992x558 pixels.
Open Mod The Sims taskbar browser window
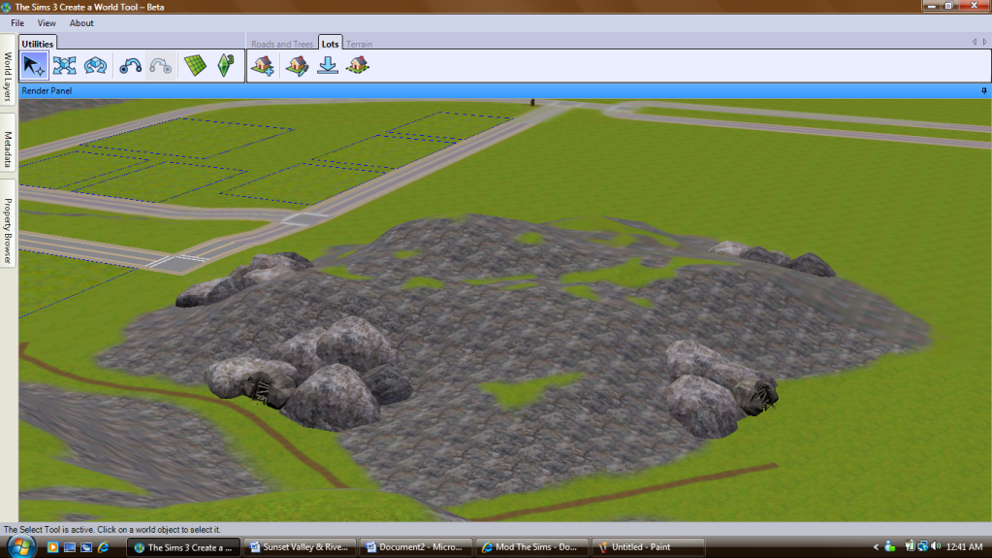[x=530, y=547]
